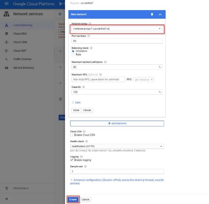
Task: Open help for Instance group
Action: [x=90, y=23]
